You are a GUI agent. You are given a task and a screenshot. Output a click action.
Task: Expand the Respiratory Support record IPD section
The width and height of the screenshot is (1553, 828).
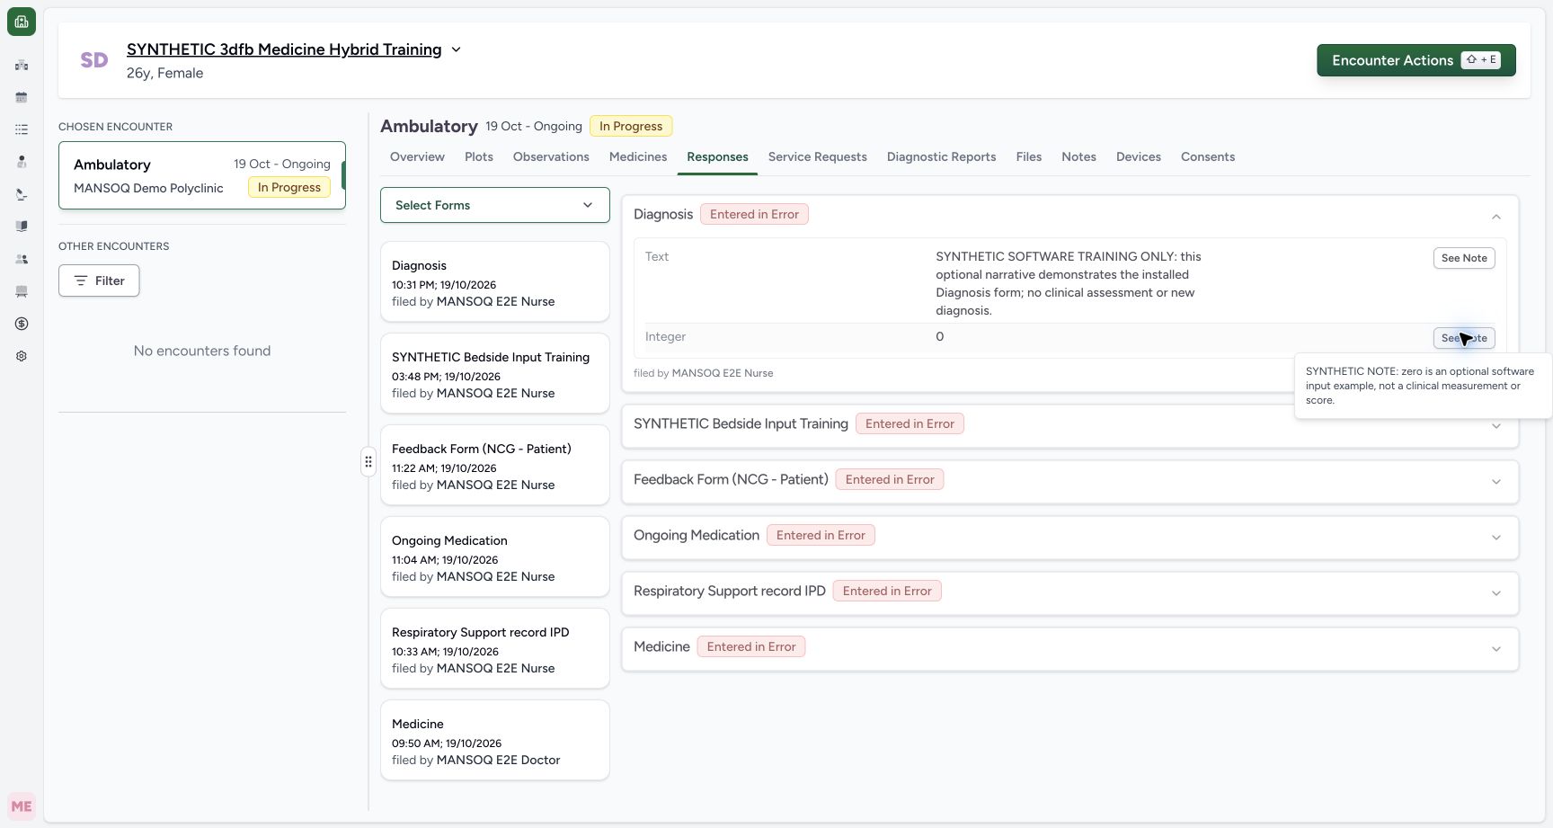(x=1496, y=593)
